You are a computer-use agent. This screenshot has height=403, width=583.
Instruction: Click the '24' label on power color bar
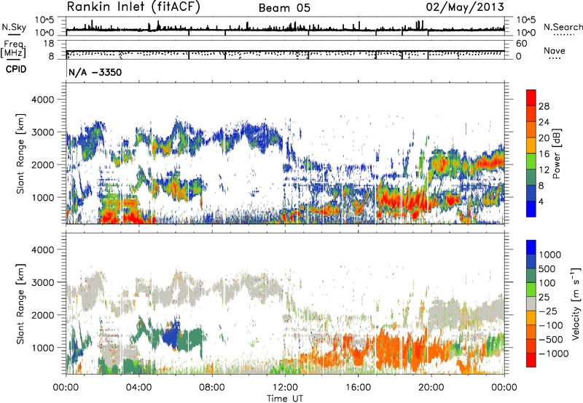pyautogui.click(x=544, y=122)
